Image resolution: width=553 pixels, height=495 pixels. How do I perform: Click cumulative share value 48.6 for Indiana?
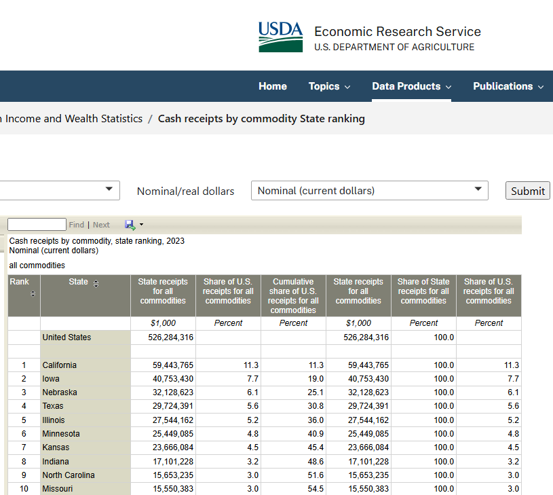316,461
